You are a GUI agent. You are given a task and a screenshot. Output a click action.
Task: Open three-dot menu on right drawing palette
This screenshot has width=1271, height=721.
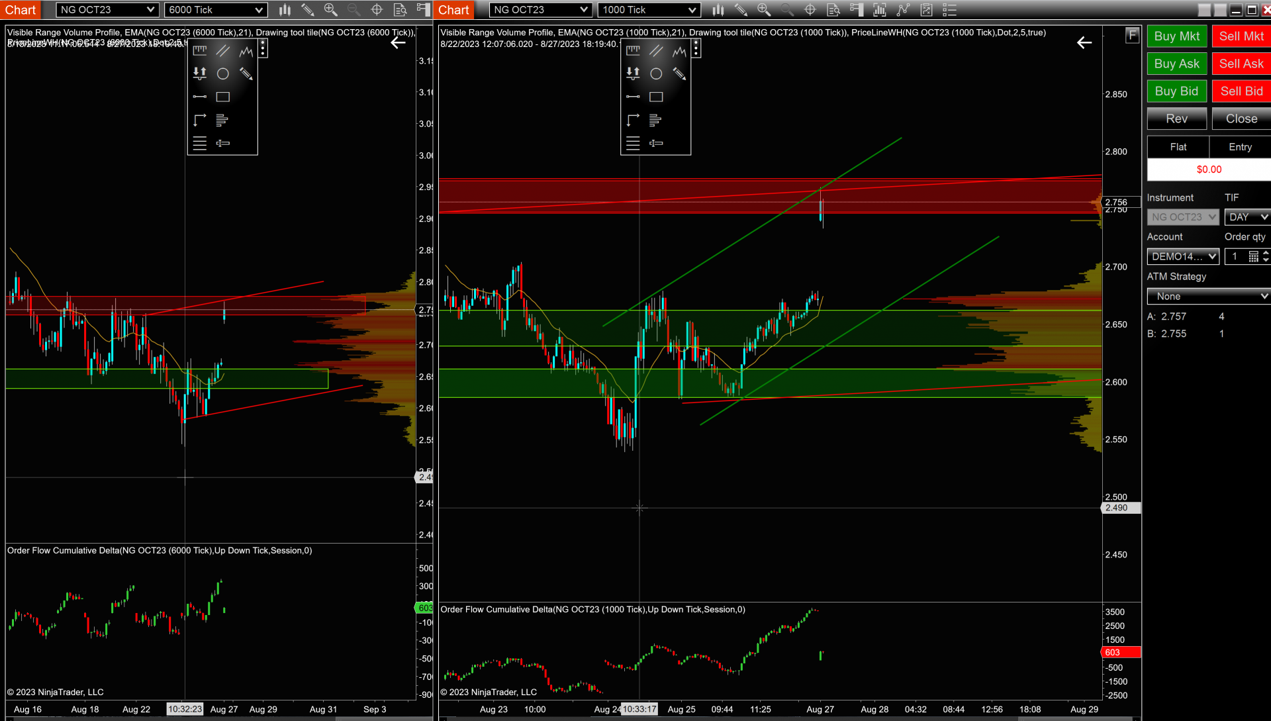[696, 48]
